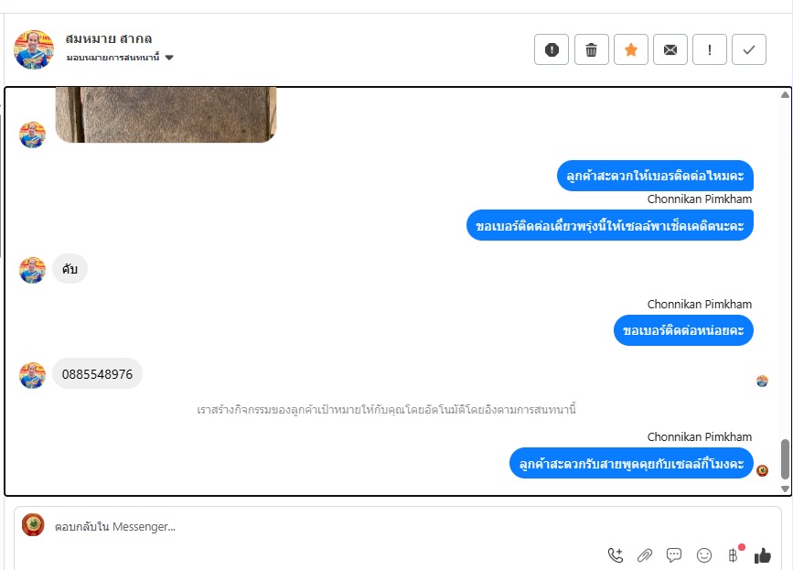Image resolution: width=793 pixels, height=570 pixels.
Task: Click the phone number message 0885548976
Action: [x=97, y=374]
